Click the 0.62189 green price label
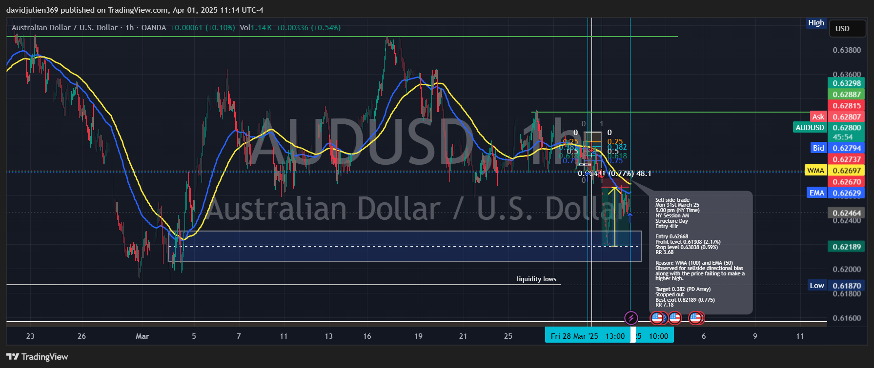The width and height of the screenshot is (874, 368). (x=847, y=246)
